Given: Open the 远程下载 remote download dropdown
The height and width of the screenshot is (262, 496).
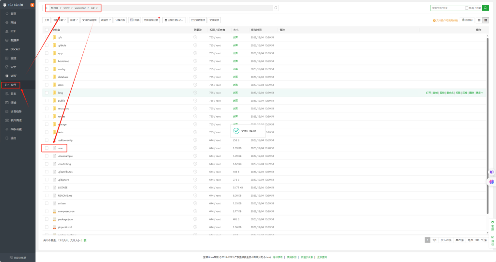Looking at the screenshot, I should [60, 20].
